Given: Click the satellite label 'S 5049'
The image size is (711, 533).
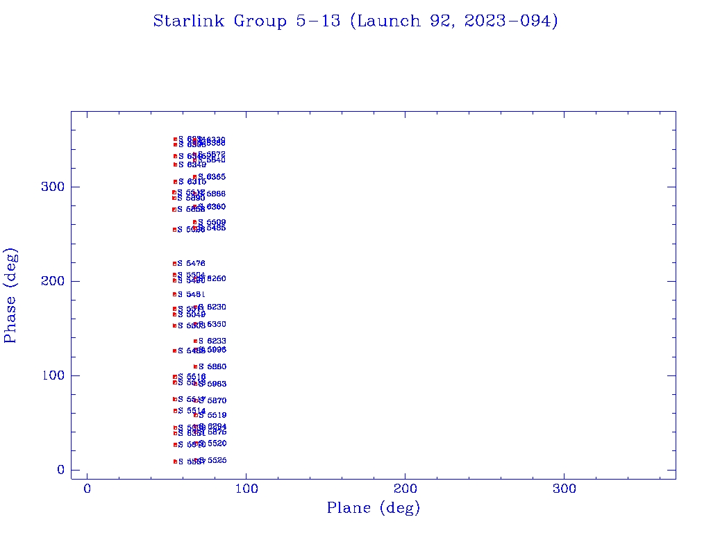Looking at the screenshot, I should (192, 314).
